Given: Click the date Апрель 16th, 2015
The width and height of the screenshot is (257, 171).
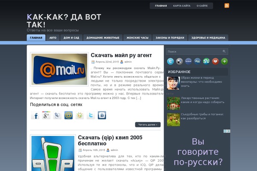Looking at the screenshot, I should 94,150.
